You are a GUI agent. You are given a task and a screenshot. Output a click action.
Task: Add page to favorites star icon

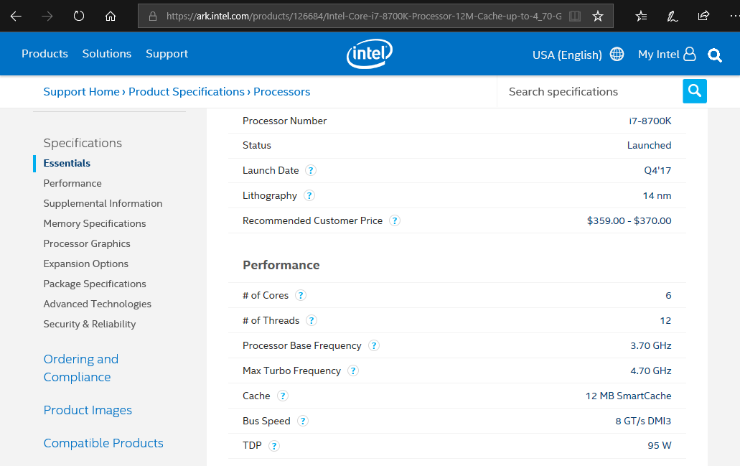(598, 16)
